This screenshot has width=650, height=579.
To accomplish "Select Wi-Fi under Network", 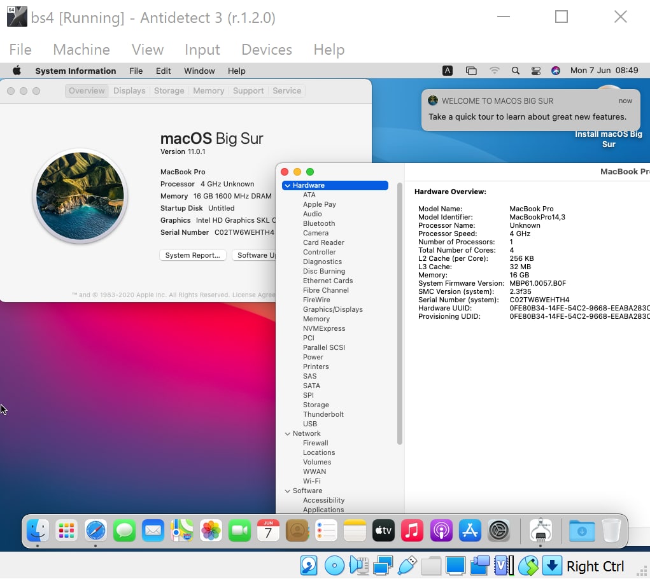I will [312, 481].
